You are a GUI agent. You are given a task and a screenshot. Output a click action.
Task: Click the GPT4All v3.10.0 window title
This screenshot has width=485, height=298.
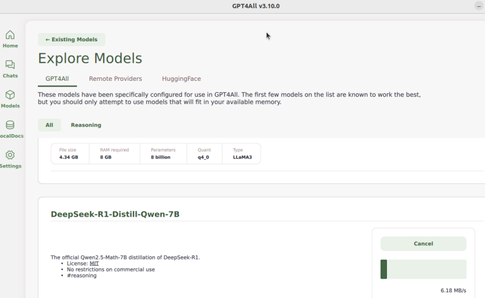click(x=256, y=6)
